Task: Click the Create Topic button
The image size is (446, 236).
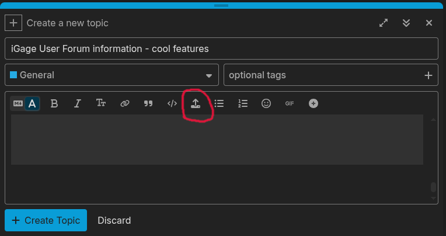Action: click(x=46, y=220)
